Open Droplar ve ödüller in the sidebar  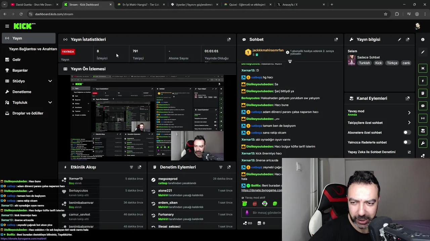pyautogui.click(x=29, y=113)
